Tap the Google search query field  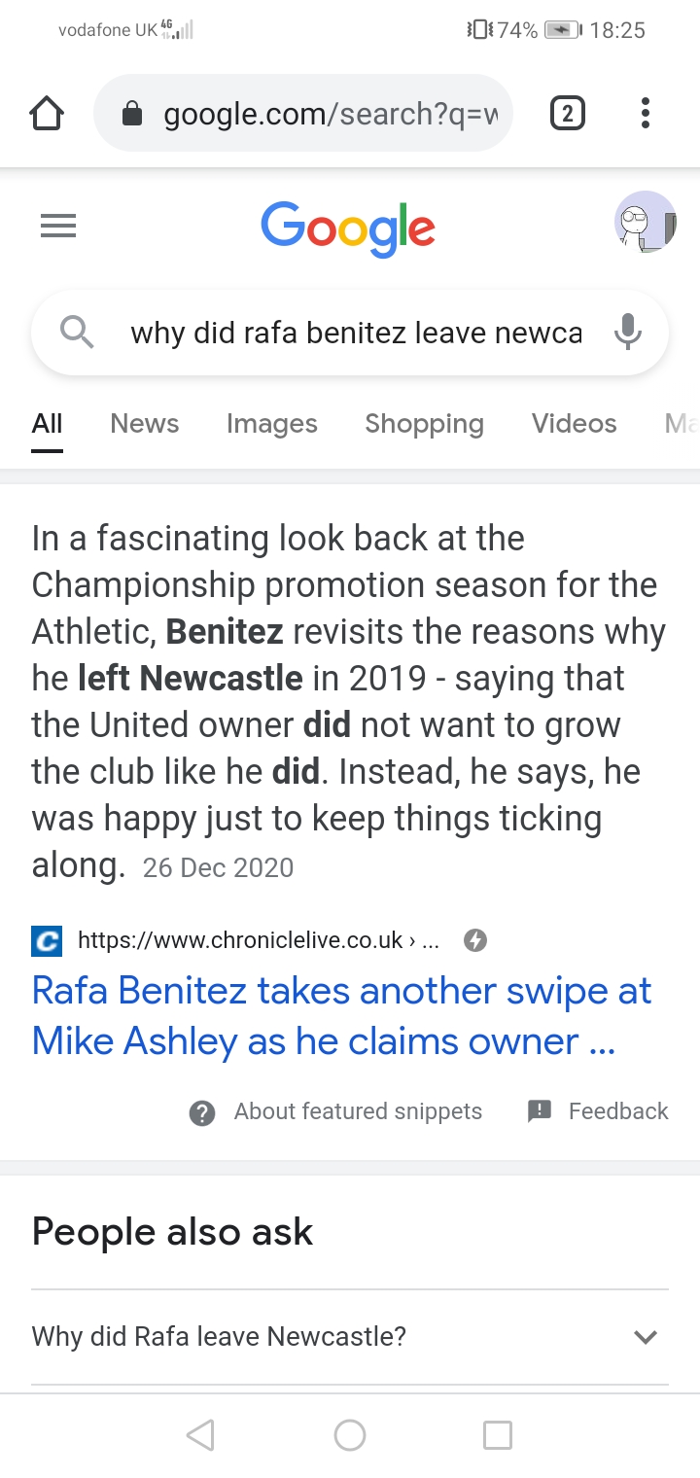(356, 333)
